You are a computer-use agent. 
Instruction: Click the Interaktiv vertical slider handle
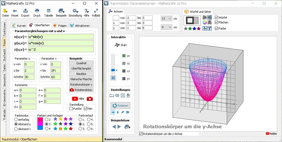click(113, 70)
